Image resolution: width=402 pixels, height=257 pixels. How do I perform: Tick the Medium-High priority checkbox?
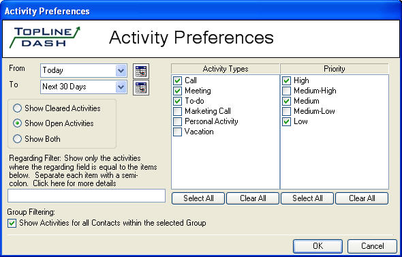coord(286,91)
